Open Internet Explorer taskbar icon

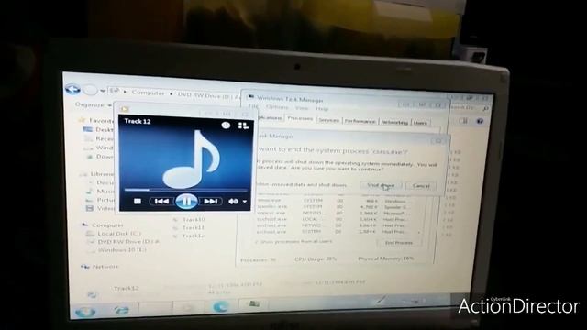(122, 310)
